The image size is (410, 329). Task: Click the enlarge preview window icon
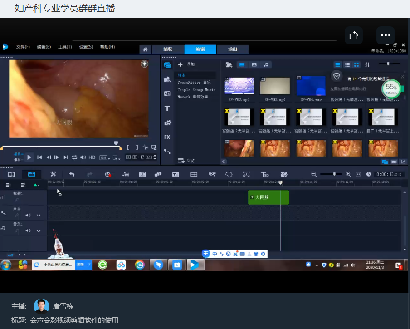(x=154, y=147)
